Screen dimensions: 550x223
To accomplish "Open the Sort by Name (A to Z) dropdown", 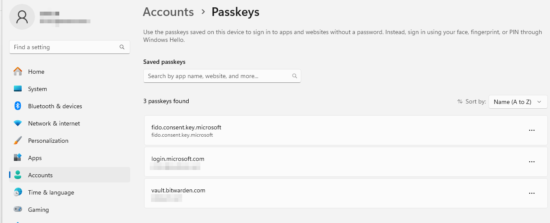I will point(518,102).
